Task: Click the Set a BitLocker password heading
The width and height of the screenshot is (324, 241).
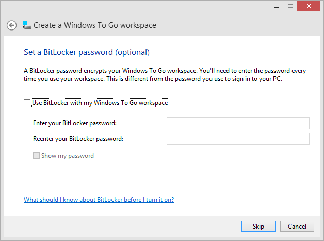Action: pos(87,52)
